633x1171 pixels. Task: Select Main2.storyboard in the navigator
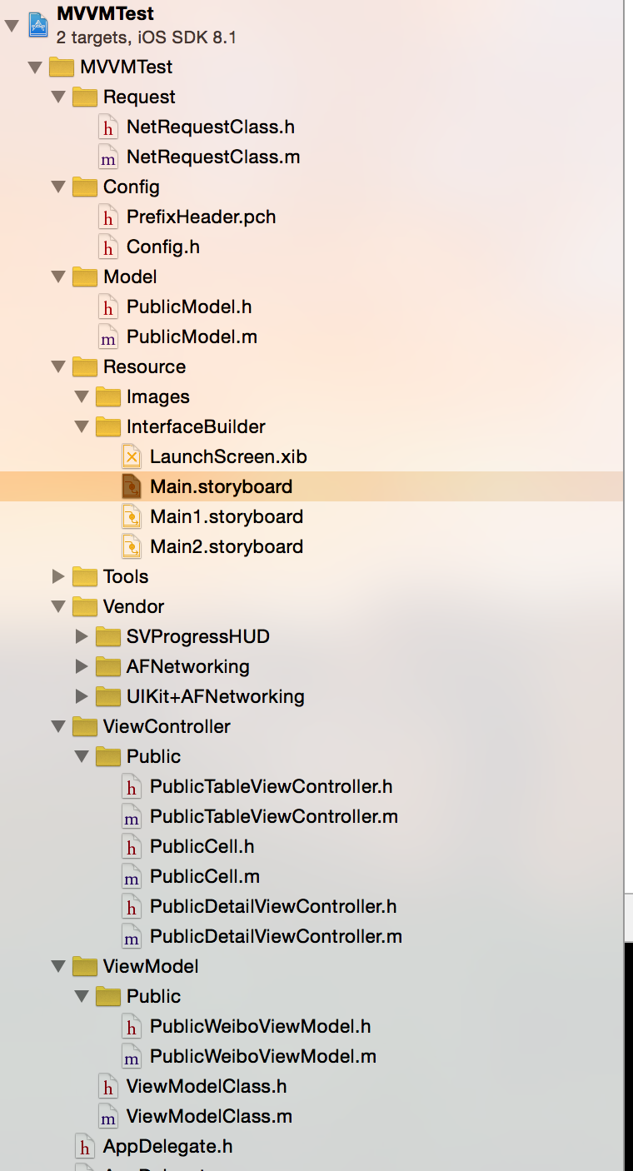click(x=226, y=546)
